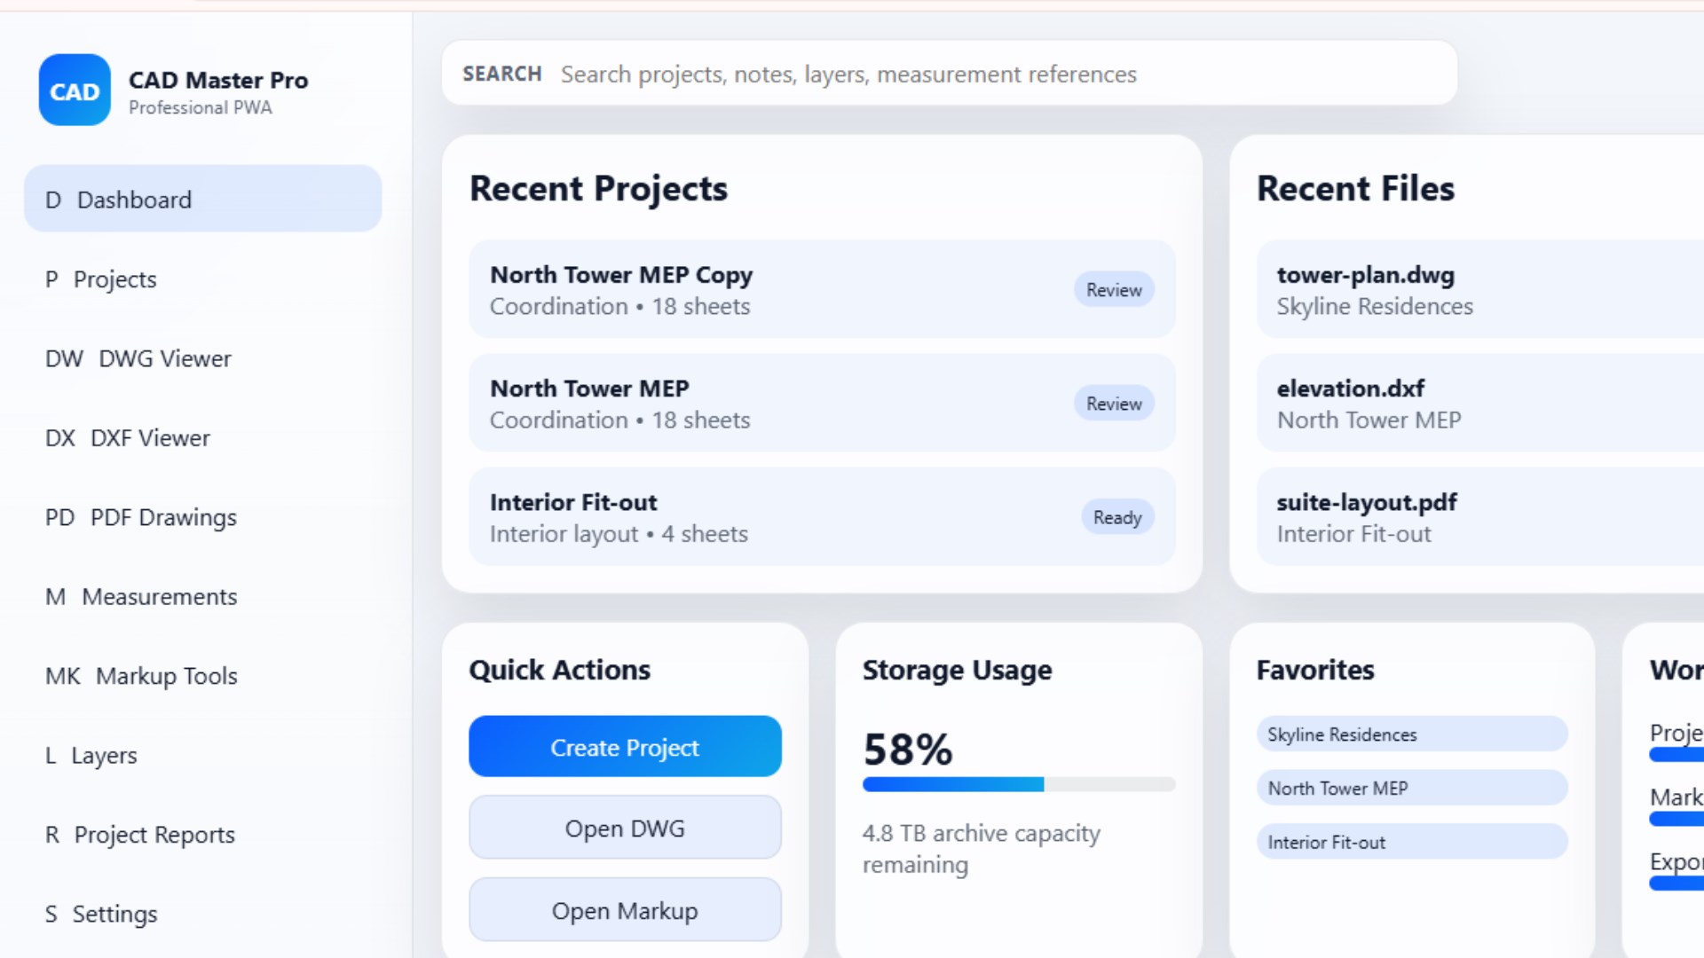
Task: Click the 58% storage usage value
Action: [x=908, y=750]
